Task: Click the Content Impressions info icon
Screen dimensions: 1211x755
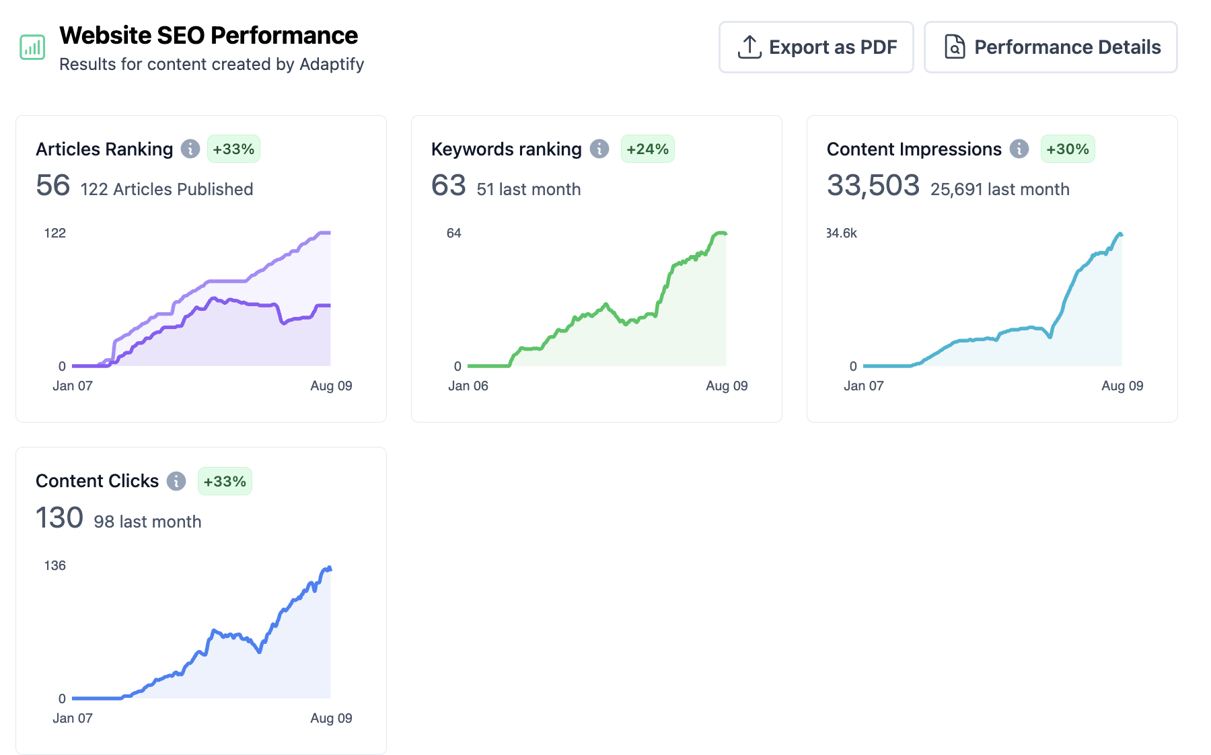Action: pyautogui.click(x=1019, y=149)
